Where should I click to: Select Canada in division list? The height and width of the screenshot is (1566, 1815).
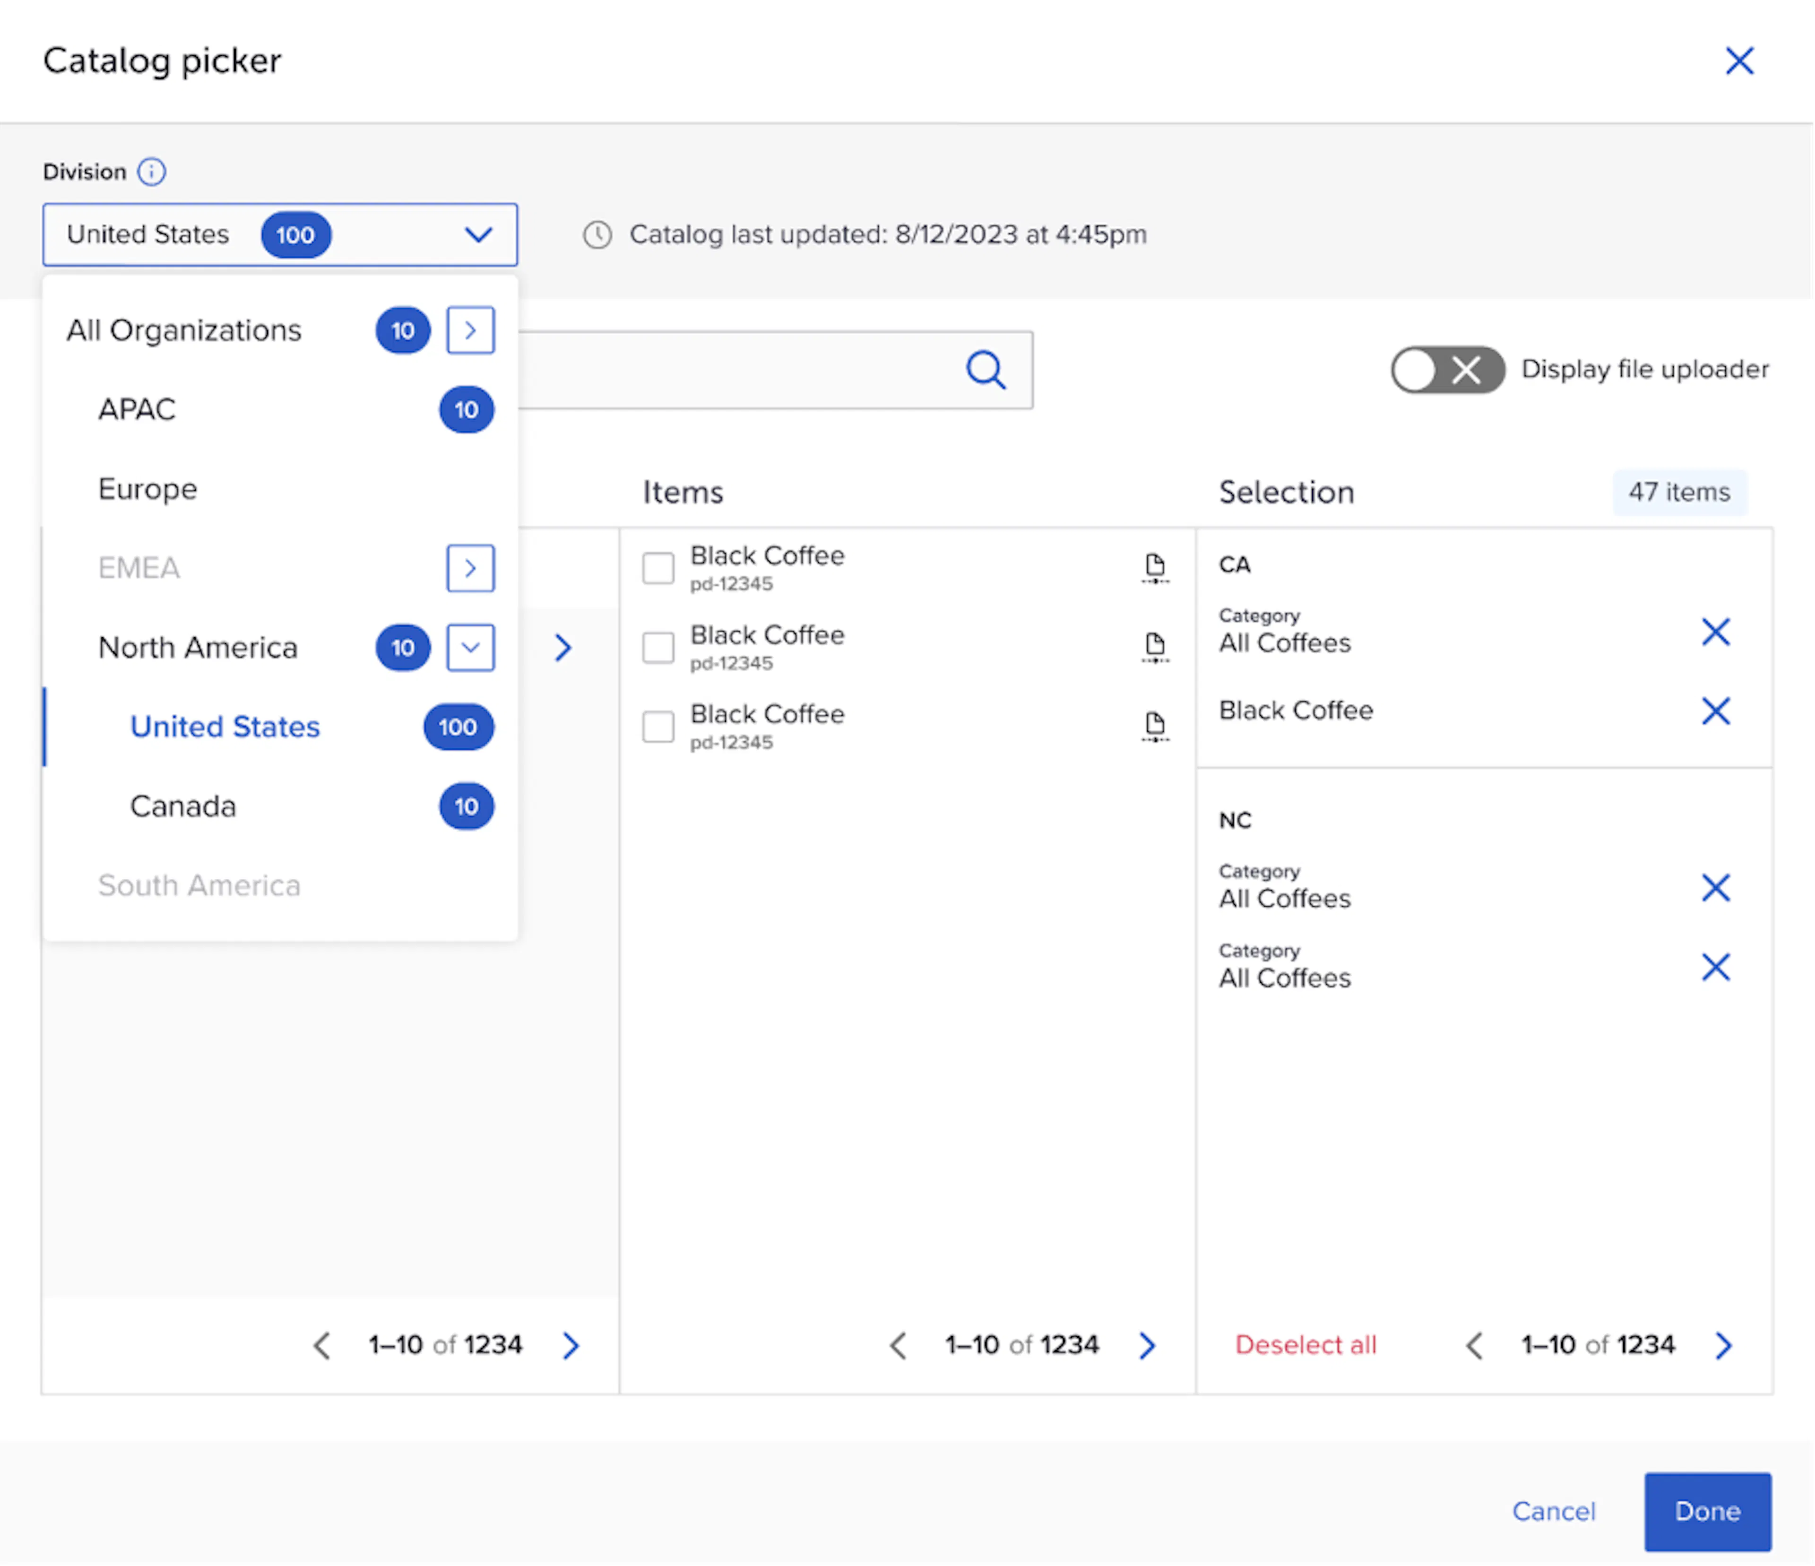point(280,806)
